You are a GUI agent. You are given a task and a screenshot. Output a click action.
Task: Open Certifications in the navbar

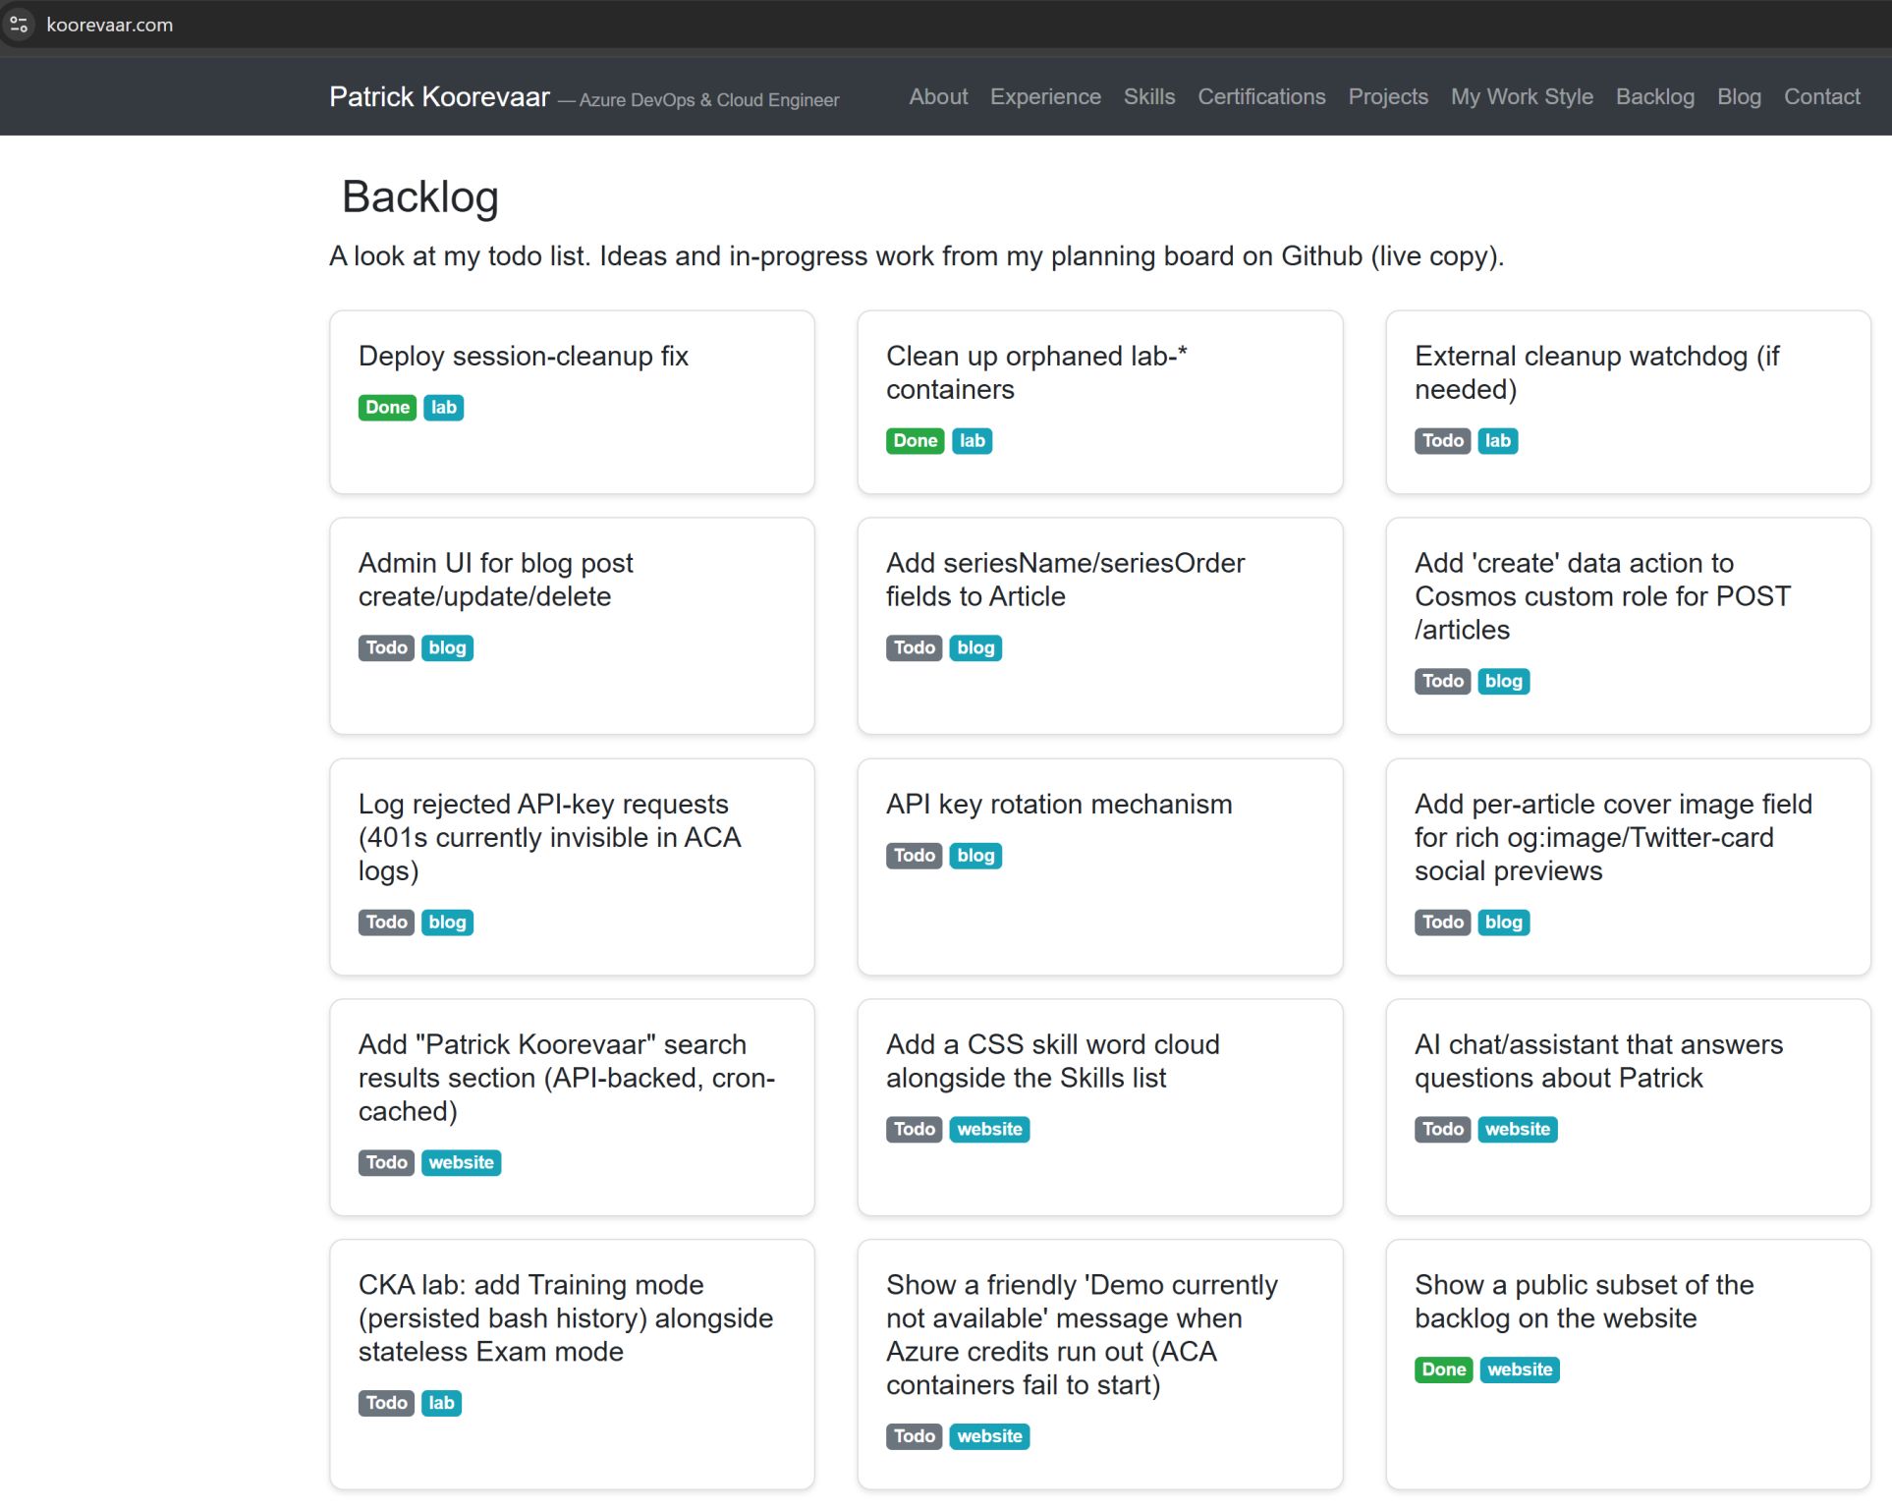[1261, 96]
